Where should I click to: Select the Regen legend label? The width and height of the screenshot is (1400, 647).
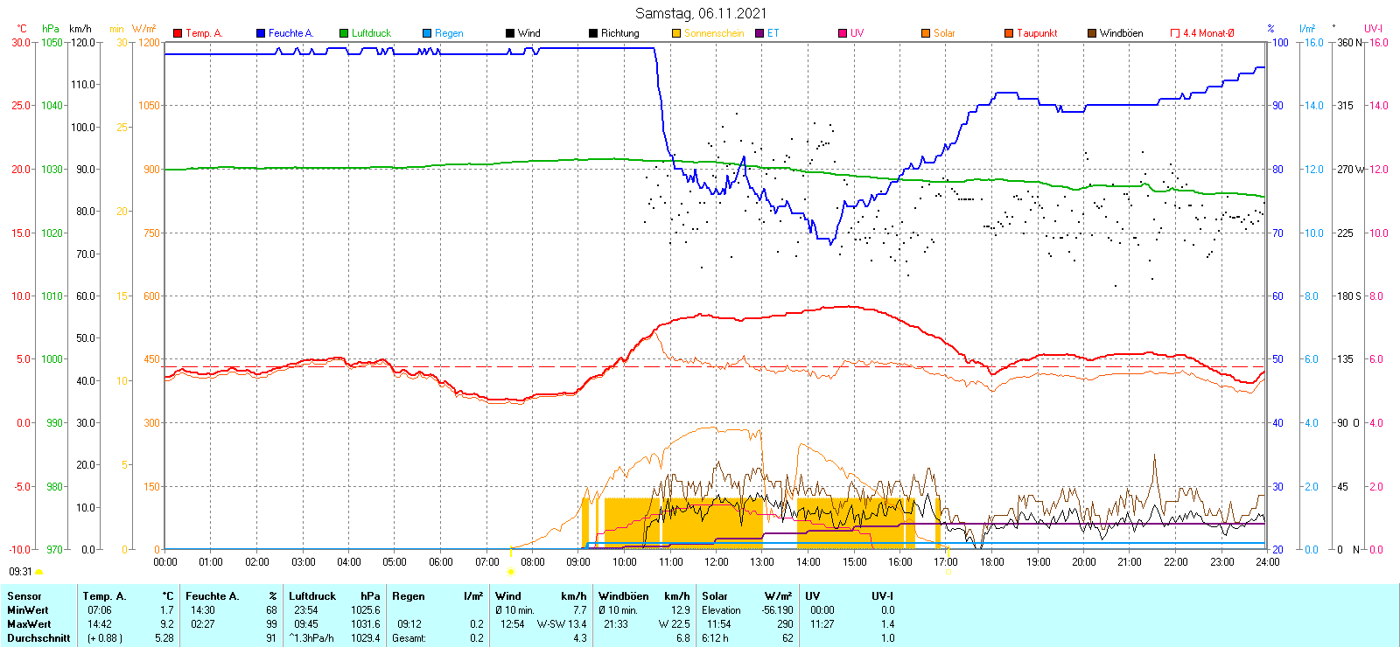point(449,33)
